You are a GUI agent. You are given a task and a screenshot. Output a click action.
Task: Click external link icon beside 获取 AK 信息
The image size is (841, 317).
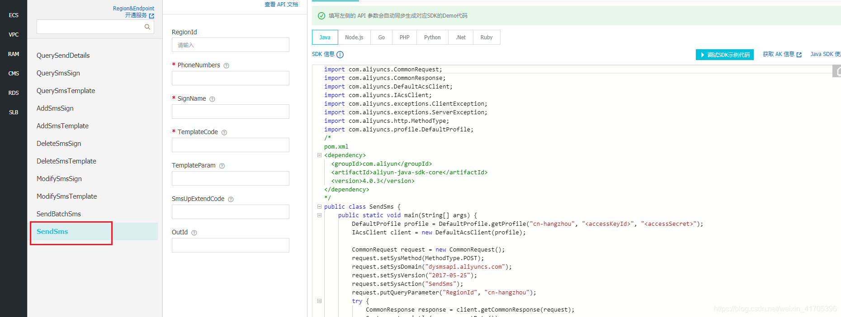pyautogui.click(x=799, y=55)
